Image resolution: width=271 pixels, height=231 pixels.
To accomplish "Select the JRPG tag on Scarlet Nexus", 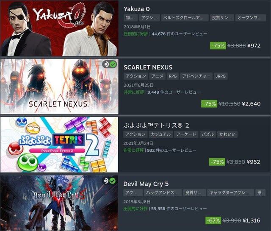I will [221, 76].
